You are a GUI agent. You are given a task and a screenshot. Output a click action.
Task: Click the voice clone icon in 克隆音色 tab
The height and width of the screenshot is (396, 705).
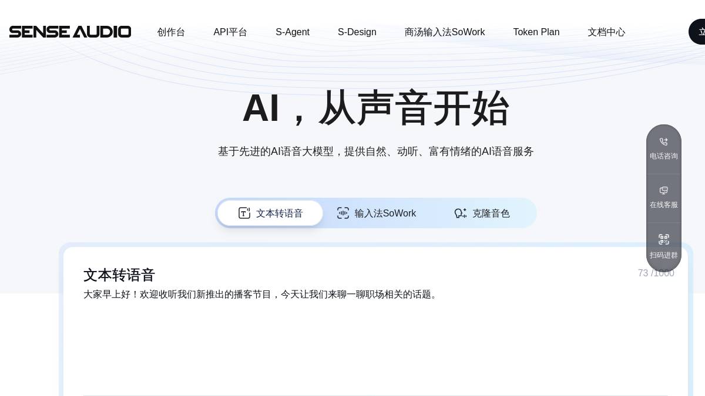point(461,213)
